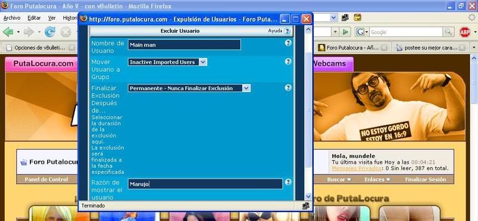
Task: Open the Archivo menu
Action: click(x=12, y=18)
